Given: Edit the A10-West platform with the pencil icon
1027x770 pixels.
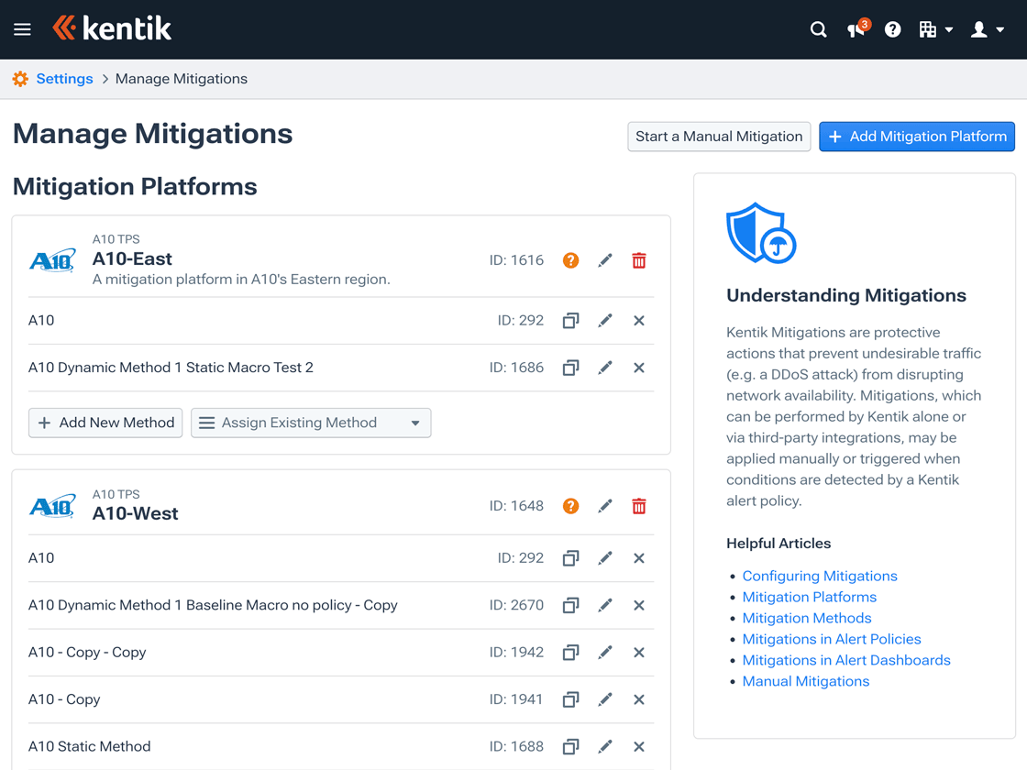Looking at the screenshot, I should (x=605, y=505).
